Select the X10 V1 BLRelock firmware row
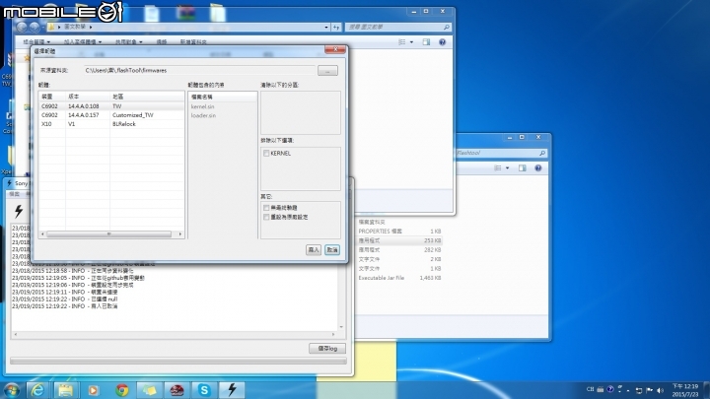Image resolution: width=710 pixels, height=399 pixels. (x=111, y=124)
